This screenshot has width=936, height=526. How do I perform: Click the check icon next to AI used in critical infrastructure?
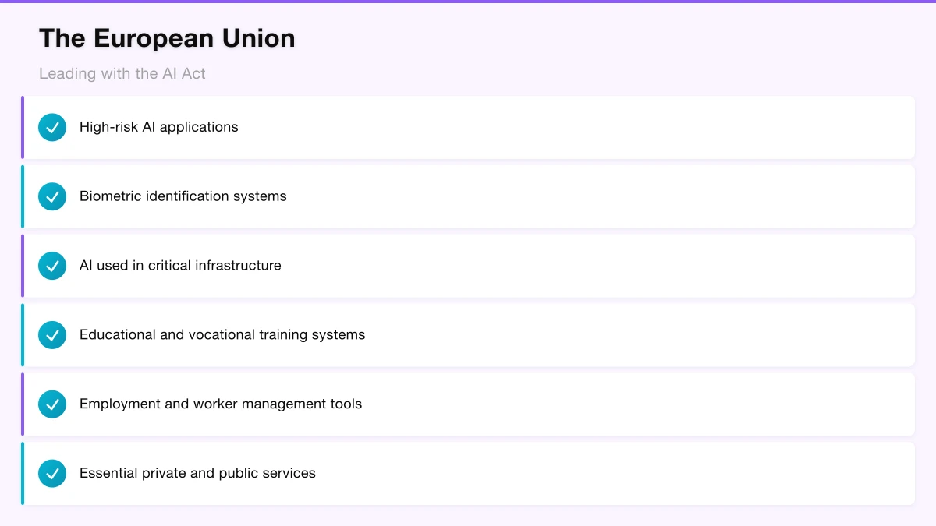point(51,266)
